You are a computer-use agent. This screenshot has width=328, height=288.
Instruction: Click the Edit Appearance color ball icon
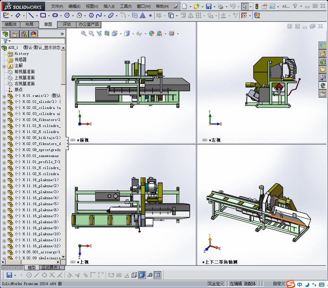152,33
